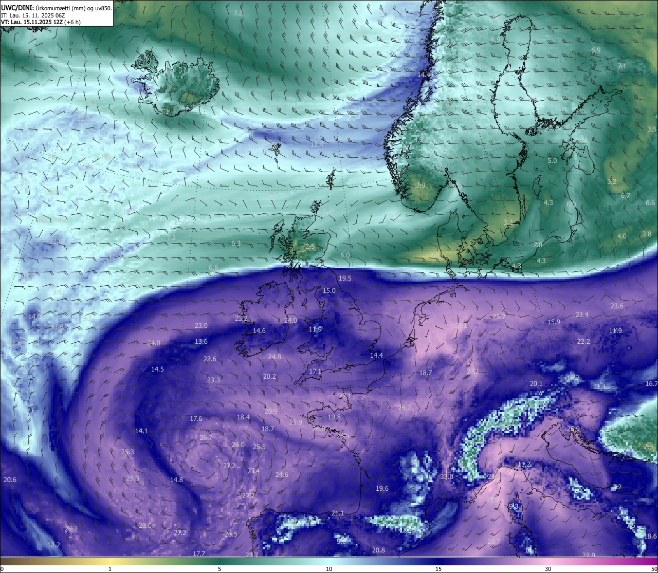Click the 17.6 value in the Atlantic
Viewport: 658px width, 573px height.
click(196, 418)
